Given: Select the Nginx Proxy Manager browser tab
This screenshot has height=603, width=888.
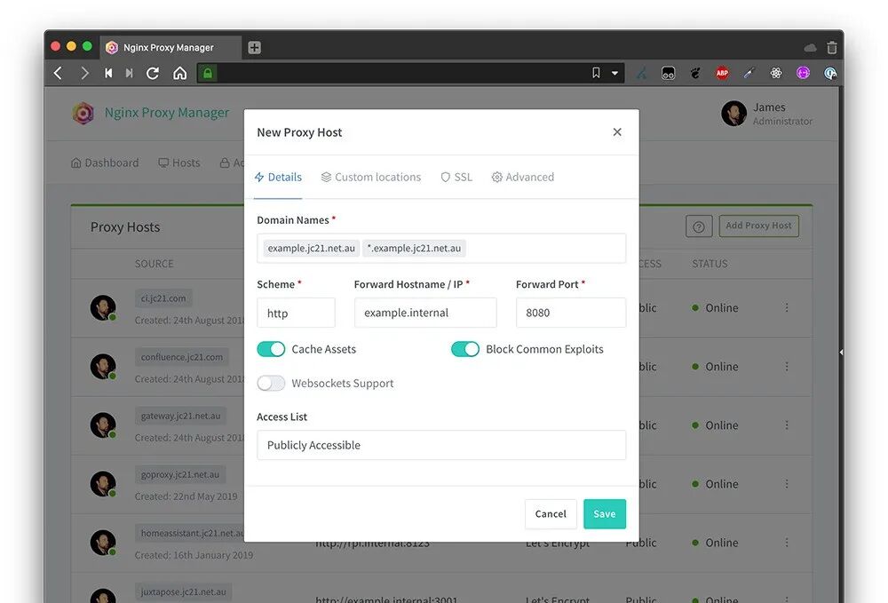Looking at the screenshot, I should pyautogui.click(x=170, y=48).
